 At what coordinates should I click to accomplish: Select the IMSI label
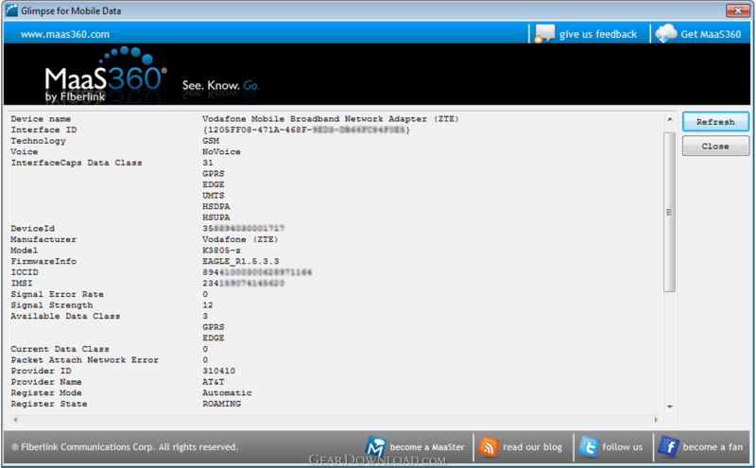[22, 284]
